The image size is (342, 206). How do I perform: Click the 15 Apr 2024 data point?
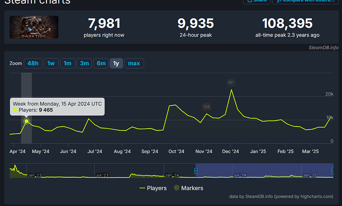point(26,121)
